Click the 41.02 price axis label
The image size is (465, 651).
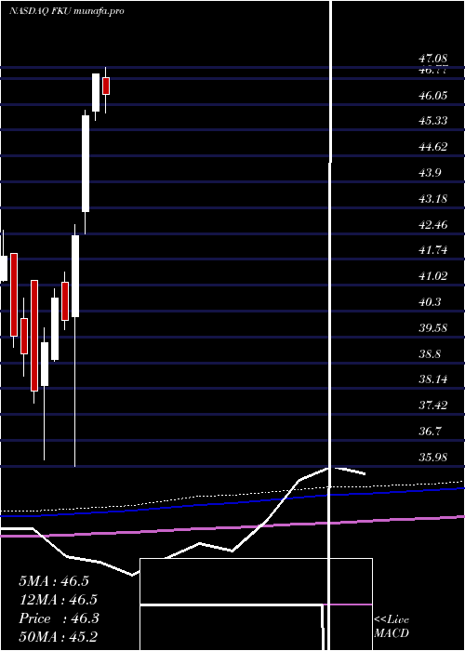(433, 276)
